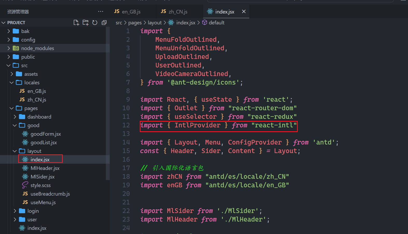Screen dimensions: 408x234
Task: Click index.jsx in the breadcrumb path
Action: [186, 23]
